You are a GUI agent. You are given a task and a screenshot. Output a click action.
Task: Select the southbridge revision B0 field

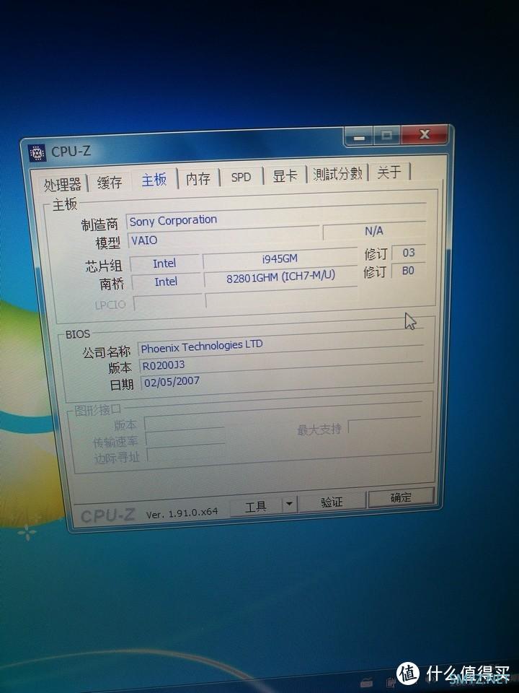[x=408, y=271]
